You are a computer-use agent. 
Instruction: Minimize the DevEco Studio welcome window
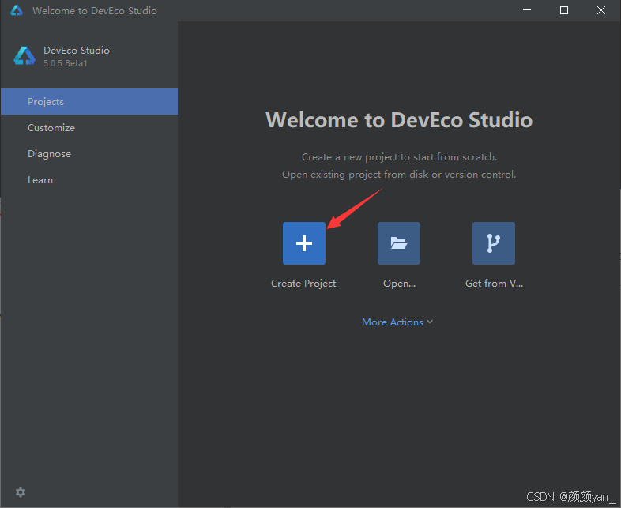click(x=527, y=10)
